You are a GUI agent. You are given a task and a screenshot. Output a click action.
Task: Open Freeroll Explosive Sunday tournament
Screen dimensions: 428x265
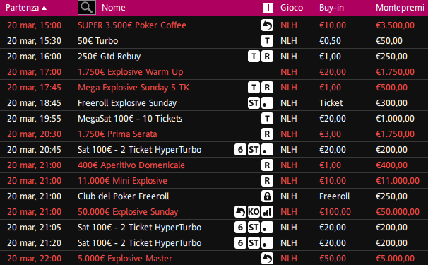click(x=127, y=103)
